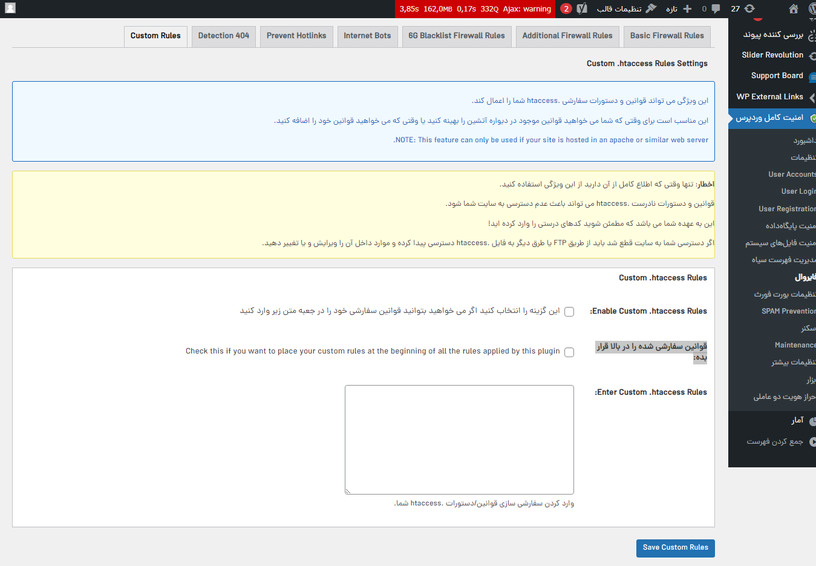Click the Support Board chat icon
This screenshot has width=816, height=566.
812,77
